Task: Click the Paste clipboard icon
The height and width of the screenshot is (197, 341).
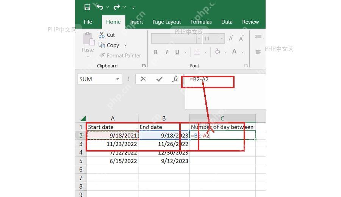Action: click(x=88, y=39)
